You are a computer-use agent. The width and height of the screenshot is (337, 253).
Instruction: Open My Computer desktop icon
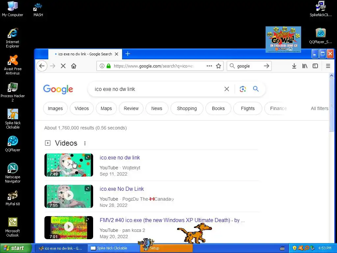pyautogui.click(x=13, y=9)
